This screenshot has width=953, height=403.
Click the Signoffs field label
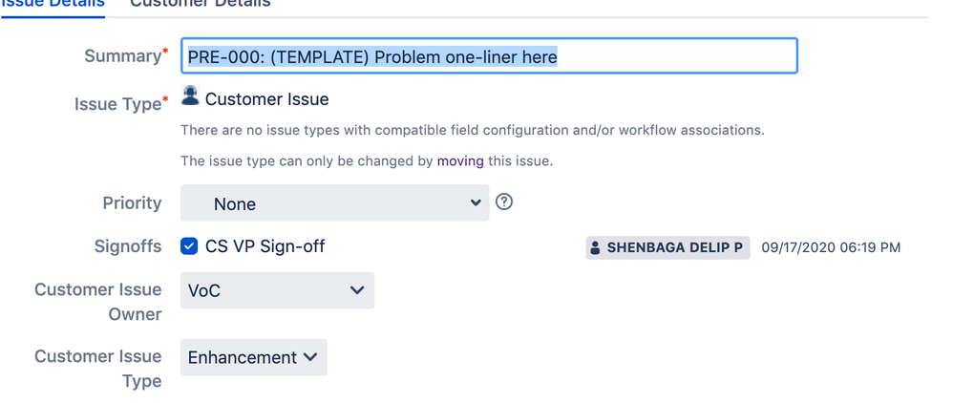tap(128, 246)
